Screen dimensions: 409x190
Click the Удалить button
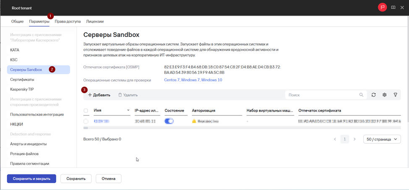(x=128, y=95)
